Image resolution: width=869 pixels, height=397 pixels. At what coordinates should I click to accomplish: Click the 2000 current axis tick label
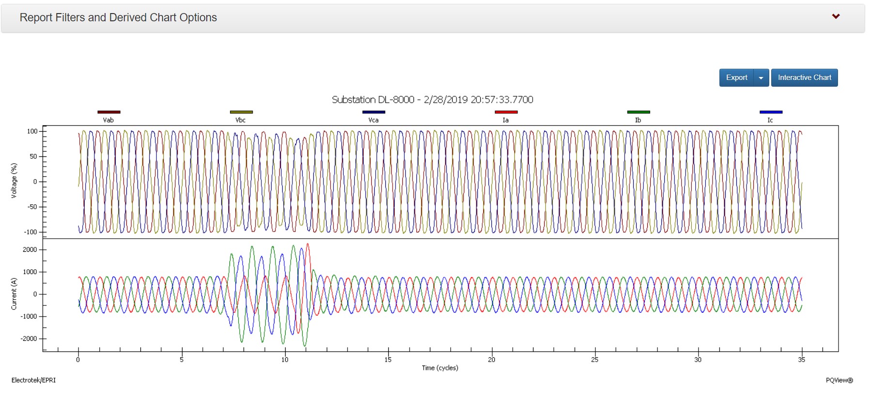tap(30, 250)
